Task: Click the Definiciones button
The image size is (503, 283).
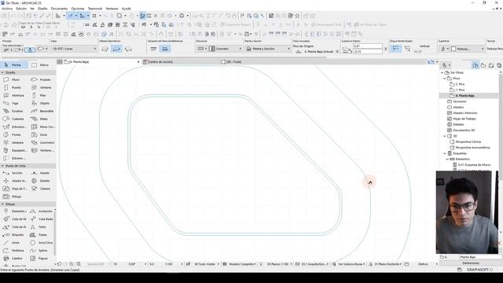Action: click(471, 263)
